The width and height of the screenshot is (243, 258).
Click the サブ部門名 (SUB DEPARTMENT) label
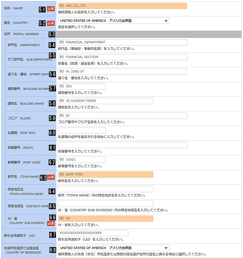point(30,59)
